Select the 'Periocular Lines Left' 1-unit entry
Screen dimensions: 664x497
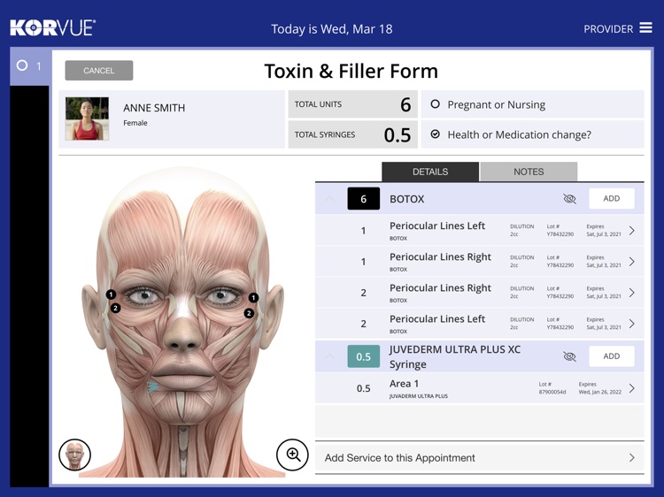coord(479,231)
